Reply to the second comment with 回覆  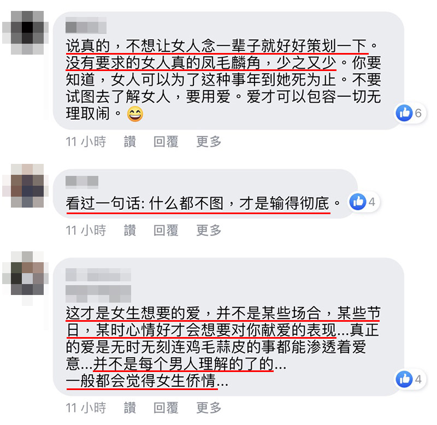click(x=166, y=231)
